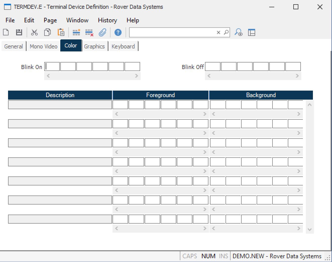Open help with the question mark icon
This screenshot has width=332, height=262.
coord(118,32)
